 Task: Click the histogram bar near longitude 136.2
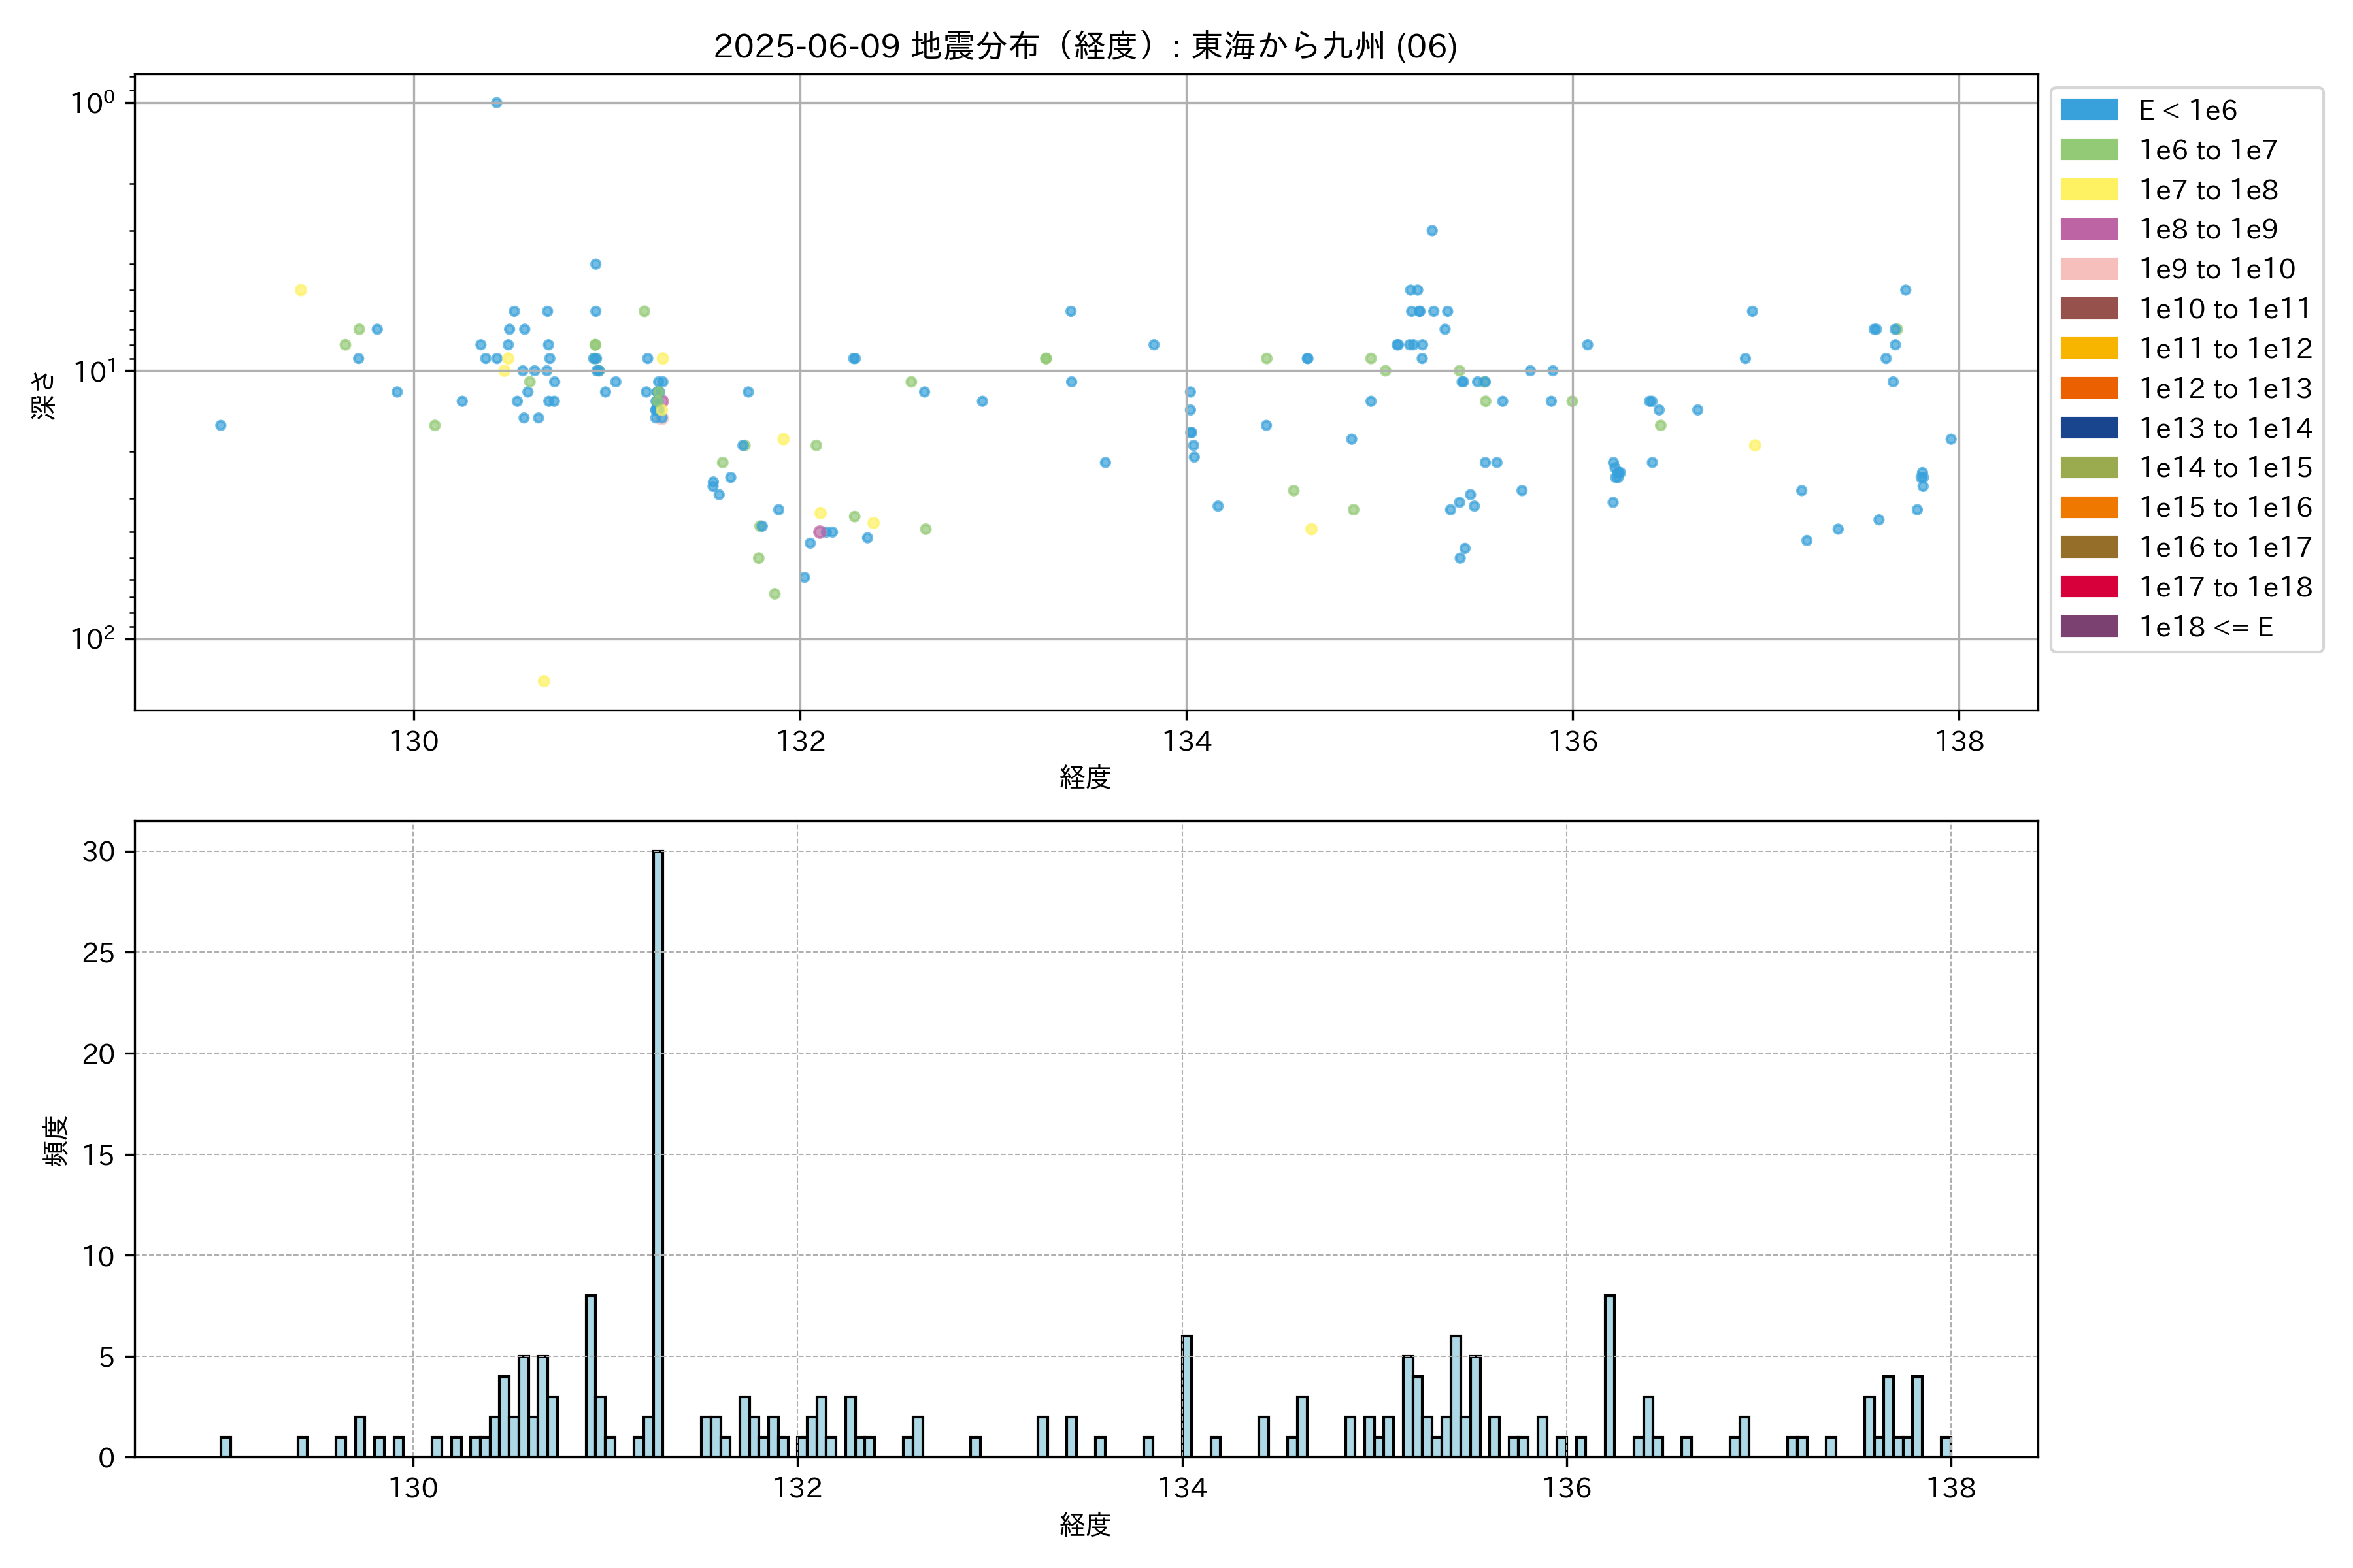coord(1609,1376)
